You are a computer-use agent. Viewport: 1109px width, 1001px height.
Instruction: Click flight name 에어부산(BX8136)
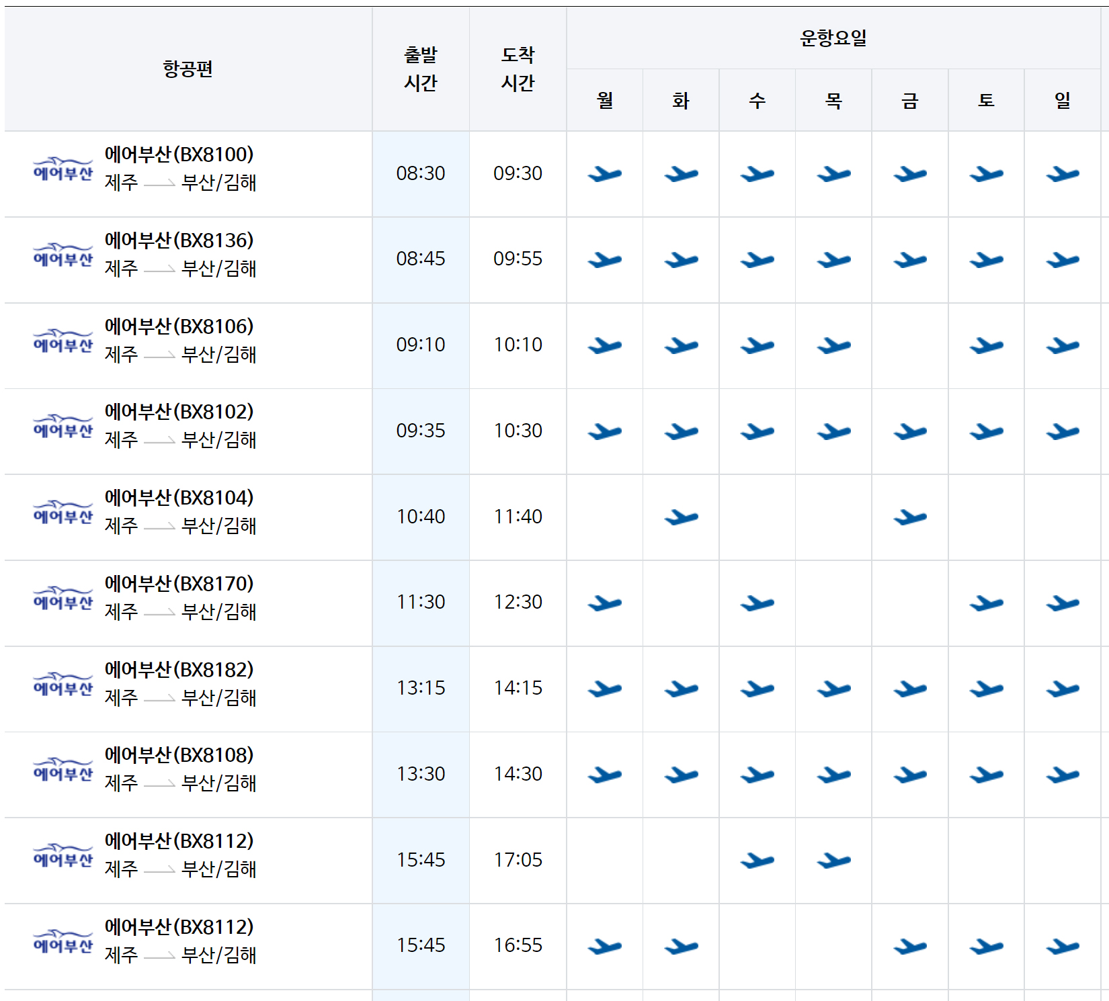coord(179,241)
